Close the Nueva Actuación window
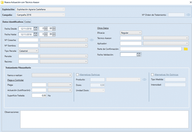The width and height of the screenshot is (192, 132). 191,2
